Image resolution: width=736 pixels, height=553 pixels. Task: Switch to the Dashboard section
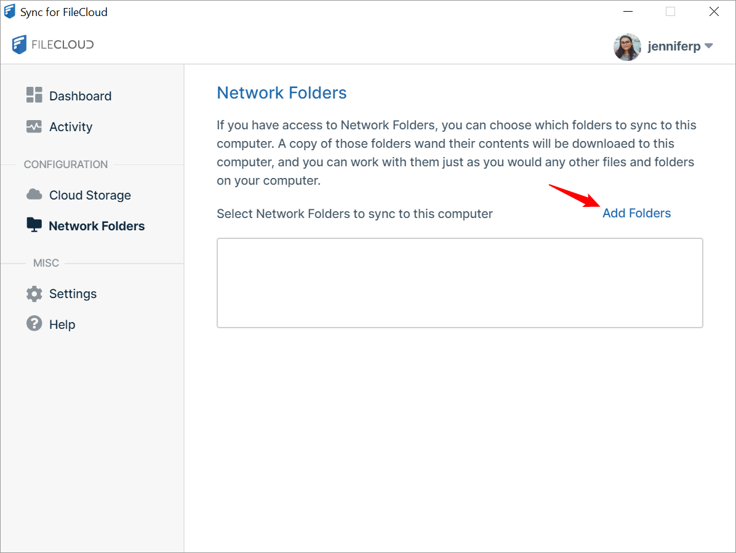[x=80, y=95]
